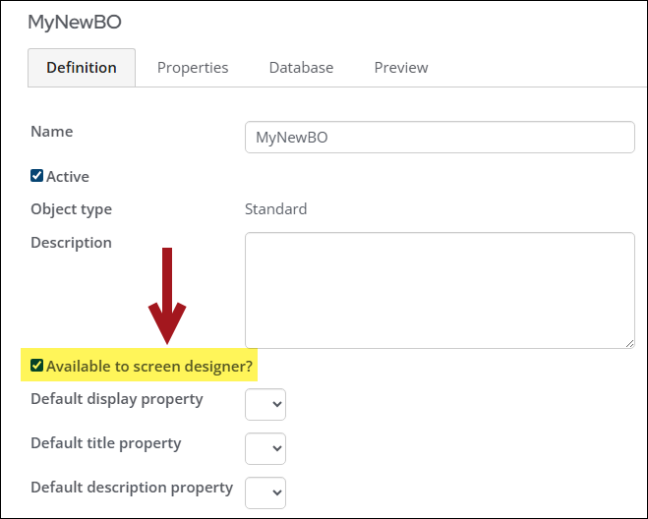Viewport: 648px width, 519px height.
Task: Click the Description field label
Action: tap(71, 243)
